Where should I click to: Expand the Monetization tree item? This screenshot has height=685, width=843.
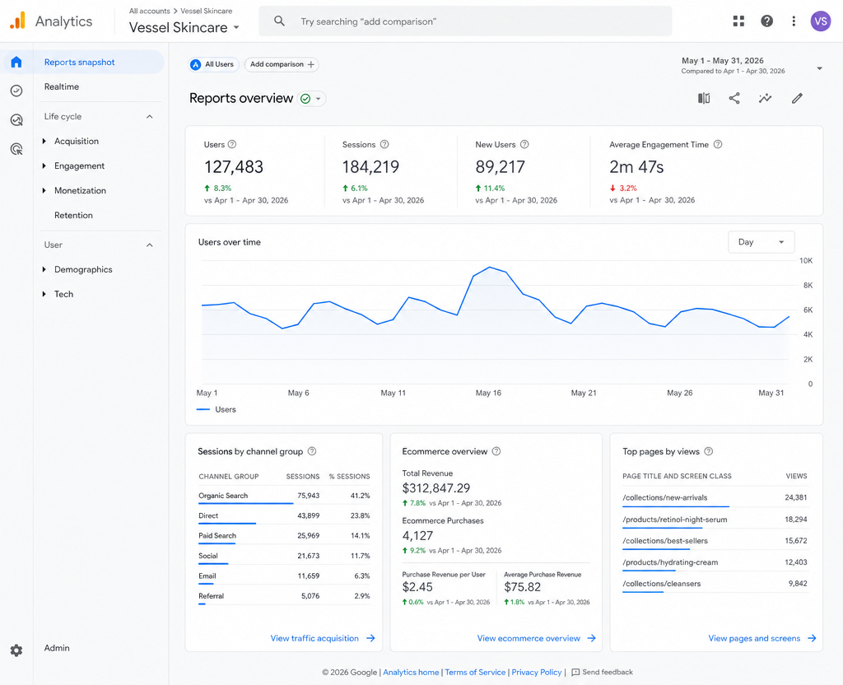[44, 190]
